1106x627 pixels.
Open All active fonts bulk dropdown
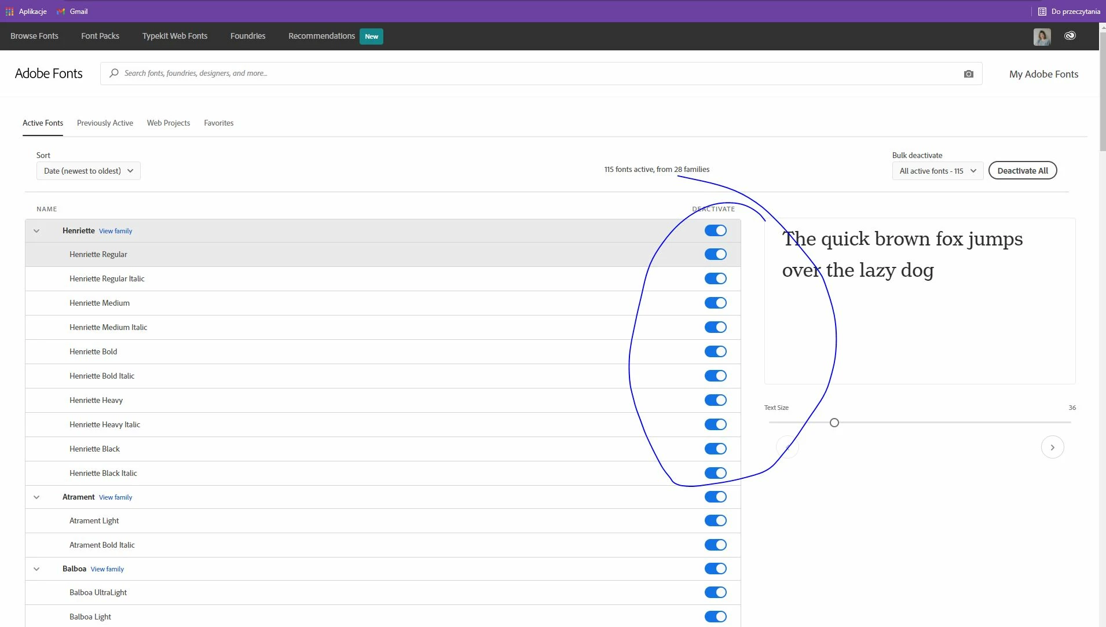click(937, 171)
